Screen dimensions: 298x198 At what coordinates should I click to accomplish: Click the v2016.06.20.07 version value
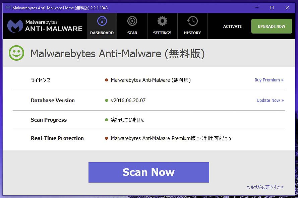(x=128, y=100)
